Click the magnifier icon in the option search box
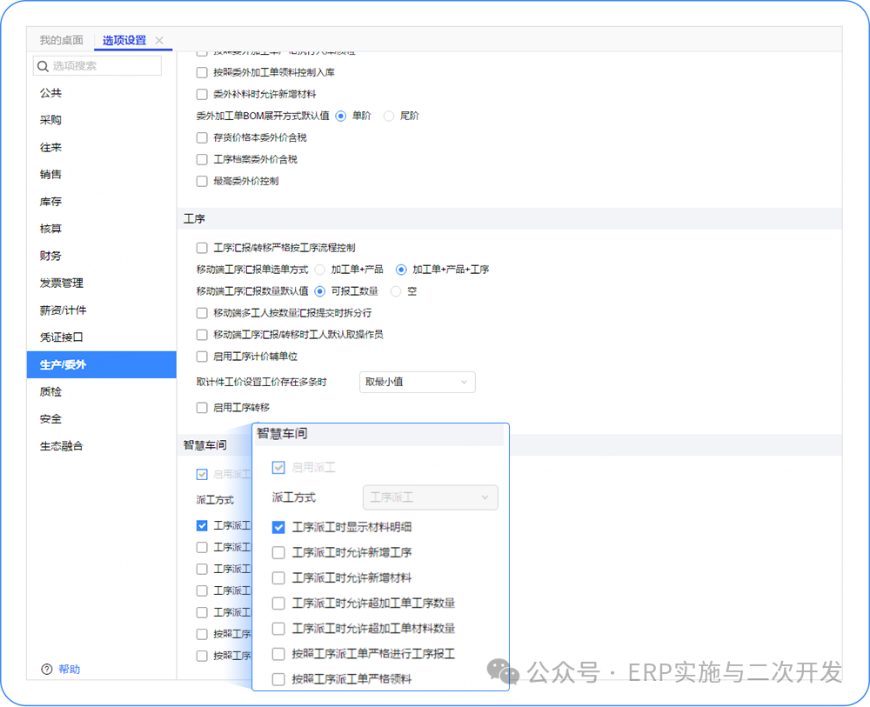Image resolution: width=870 pixels, height=707 pixels. [43, 66]
